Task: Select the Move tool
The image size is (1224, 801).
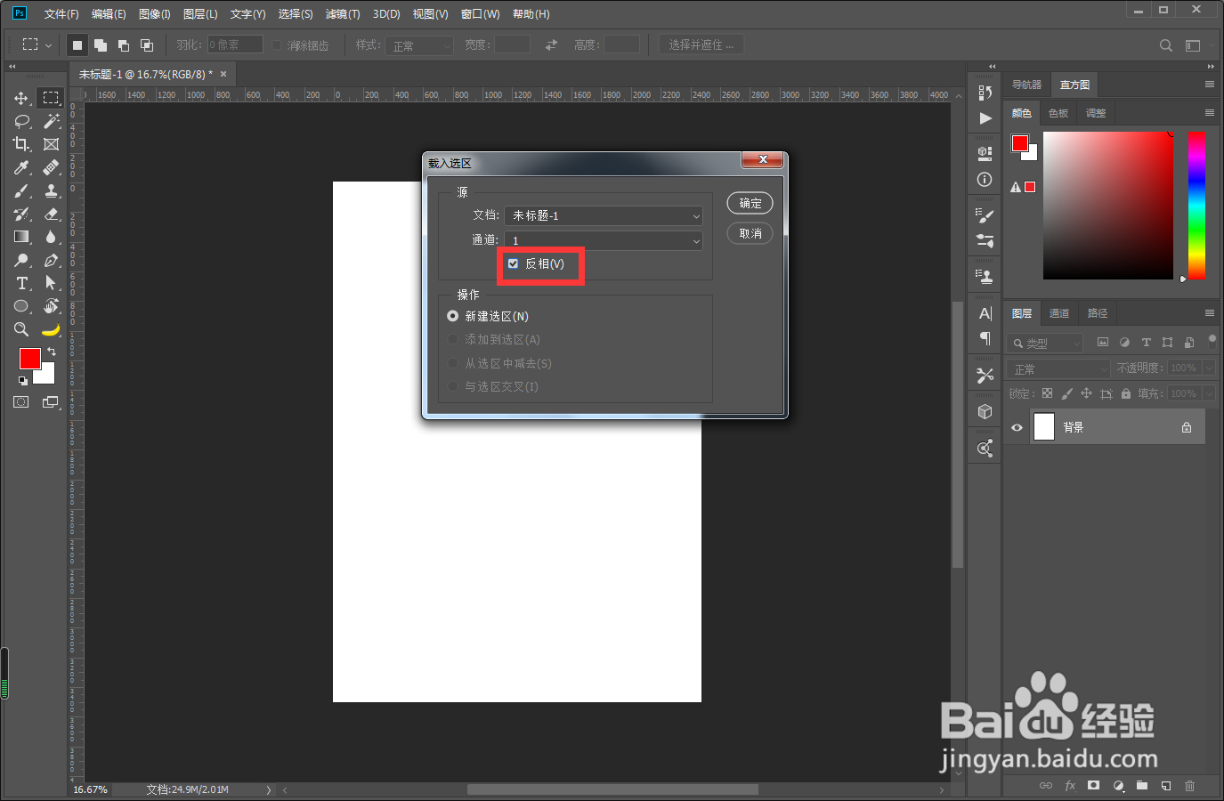Action: (x=21, y=98)
